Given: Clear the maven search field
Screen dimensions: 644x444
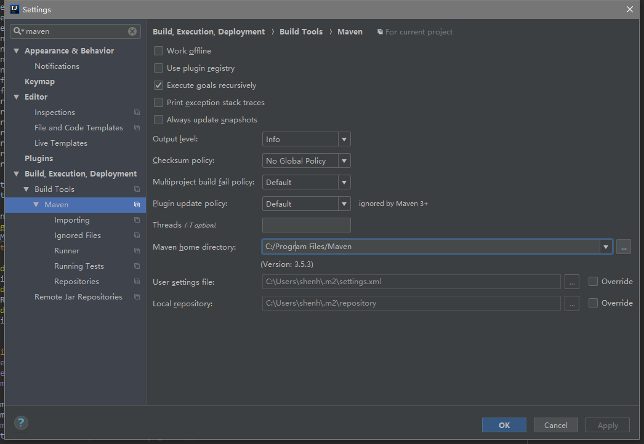Looking at the screenshot, I should pos(132,31).
